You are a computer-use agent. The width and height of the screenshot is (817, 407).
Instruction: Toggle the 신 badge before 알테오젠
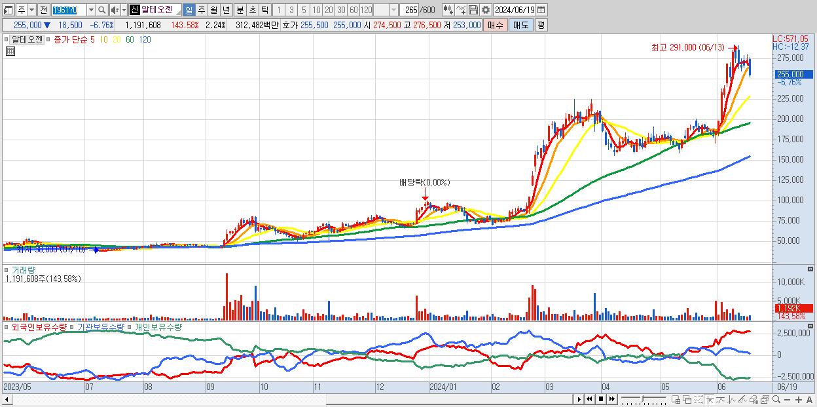tap(134, 10)
